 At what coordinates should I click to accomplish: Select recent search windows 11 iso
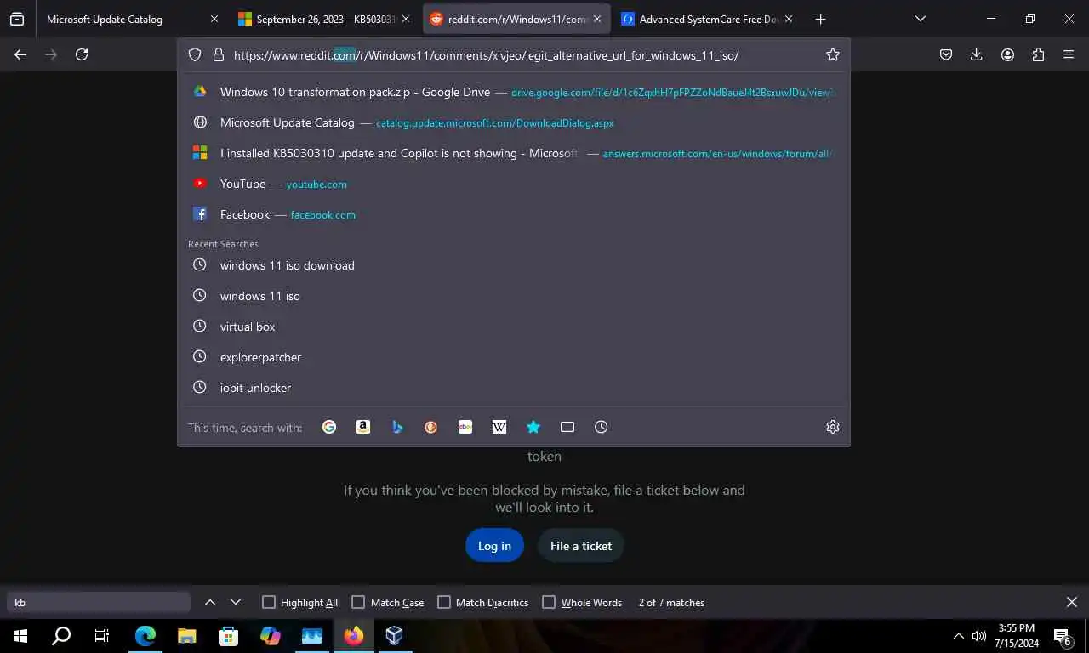[x=514, y=296]
